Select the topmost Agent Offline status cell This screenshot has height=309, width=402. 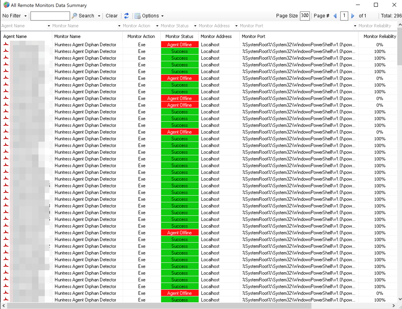[180, 45]
